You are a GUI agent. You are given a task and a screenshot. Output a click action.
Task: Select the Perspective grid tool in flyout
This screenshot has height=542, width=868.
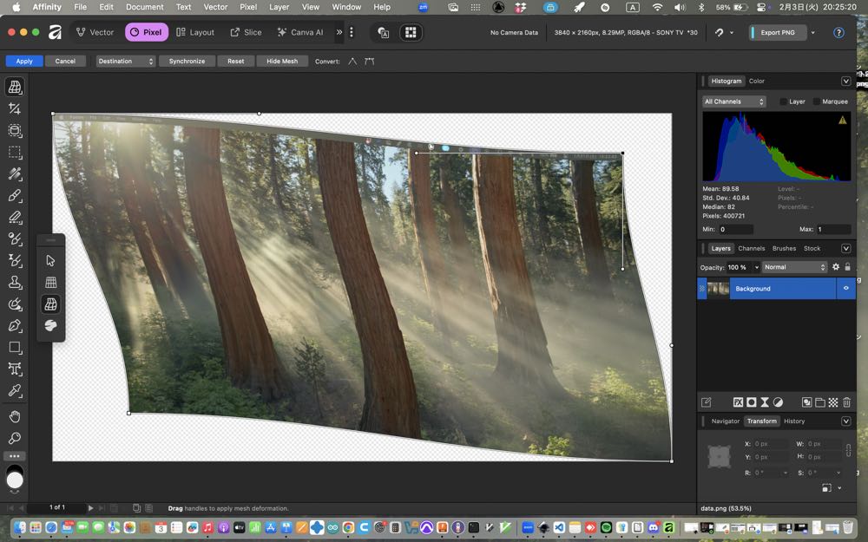pyautogui.click(x=50, y=282)
